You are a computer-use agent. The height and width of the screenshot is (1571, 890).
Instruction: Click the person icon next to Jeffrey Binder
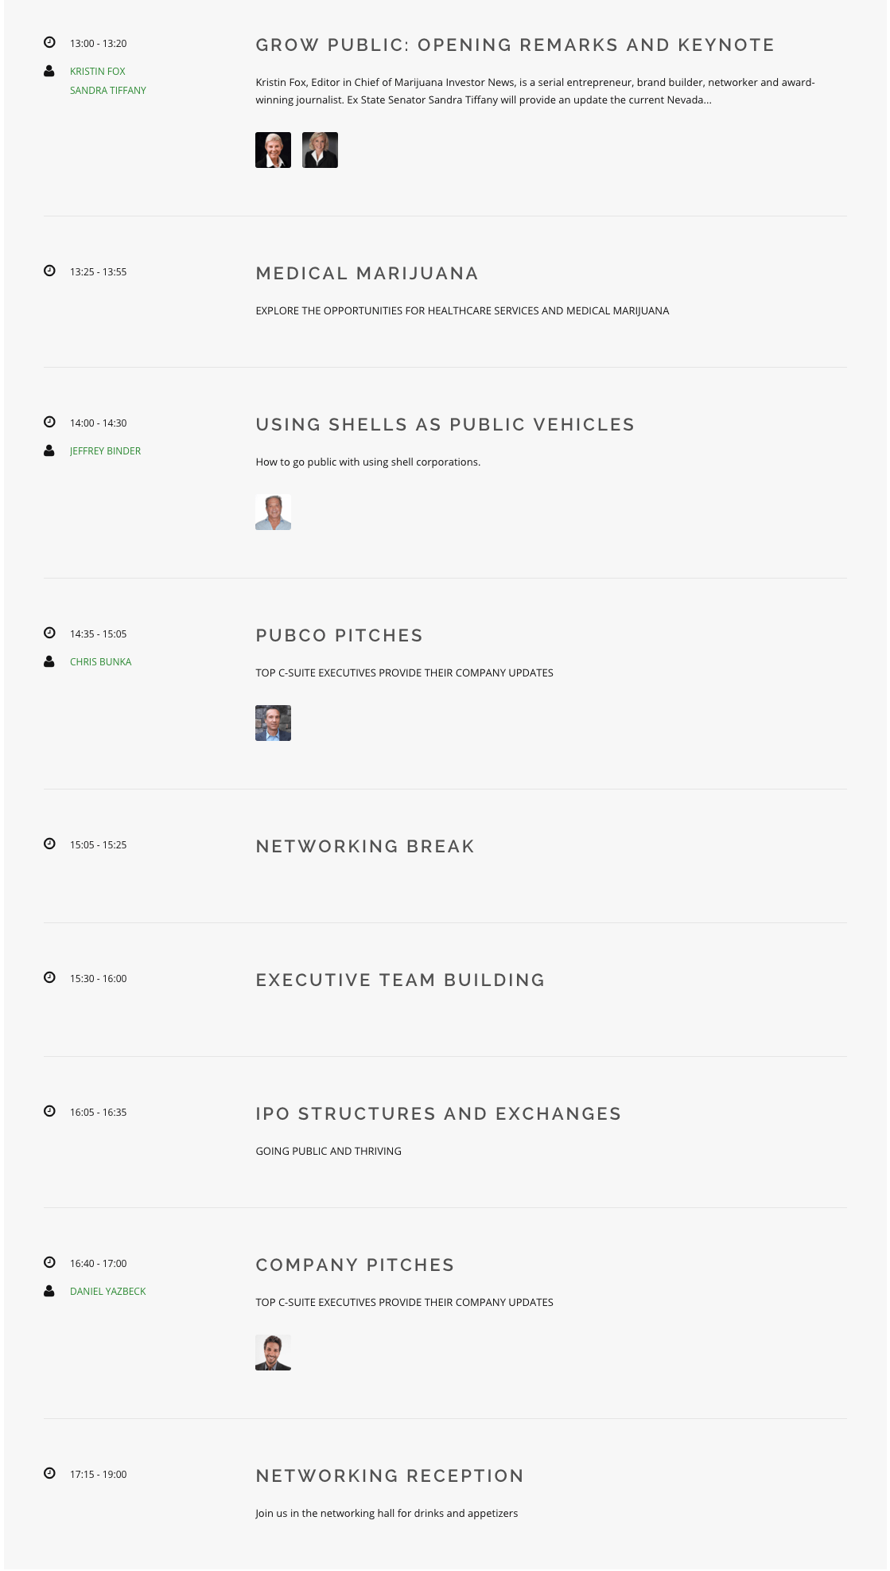pyautogui.click(x=49, y=450)
